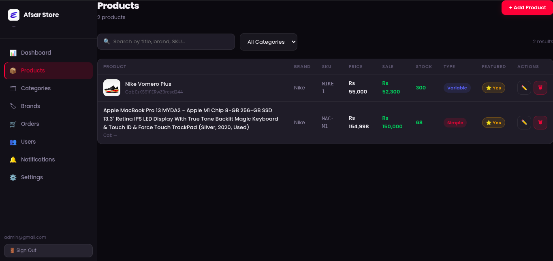The height and width of the screenshot is (261, 553).
Task: Click the Orders shopping cart icon
Action: coord(13,124)
